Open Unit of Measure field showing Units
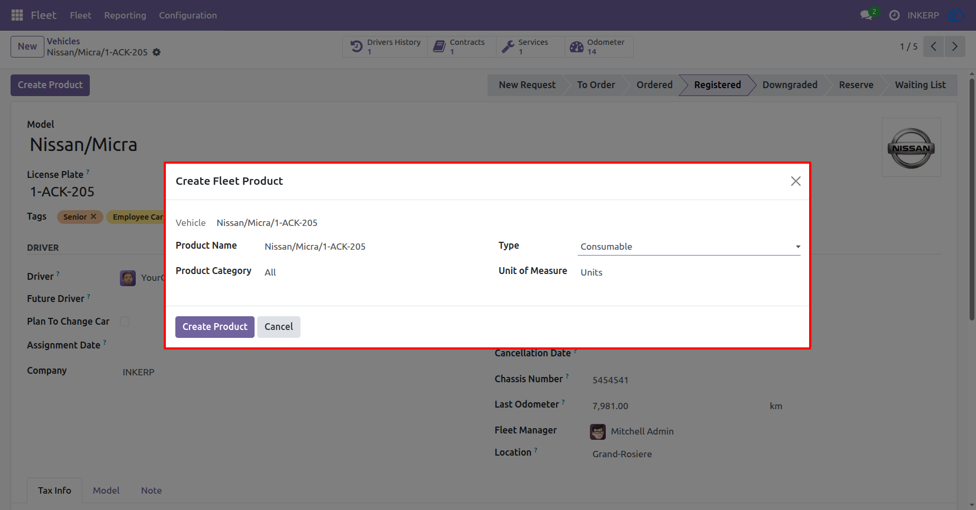Image resolution: width=976 pixels, height=510 pixels. click(x=689, y=272)
